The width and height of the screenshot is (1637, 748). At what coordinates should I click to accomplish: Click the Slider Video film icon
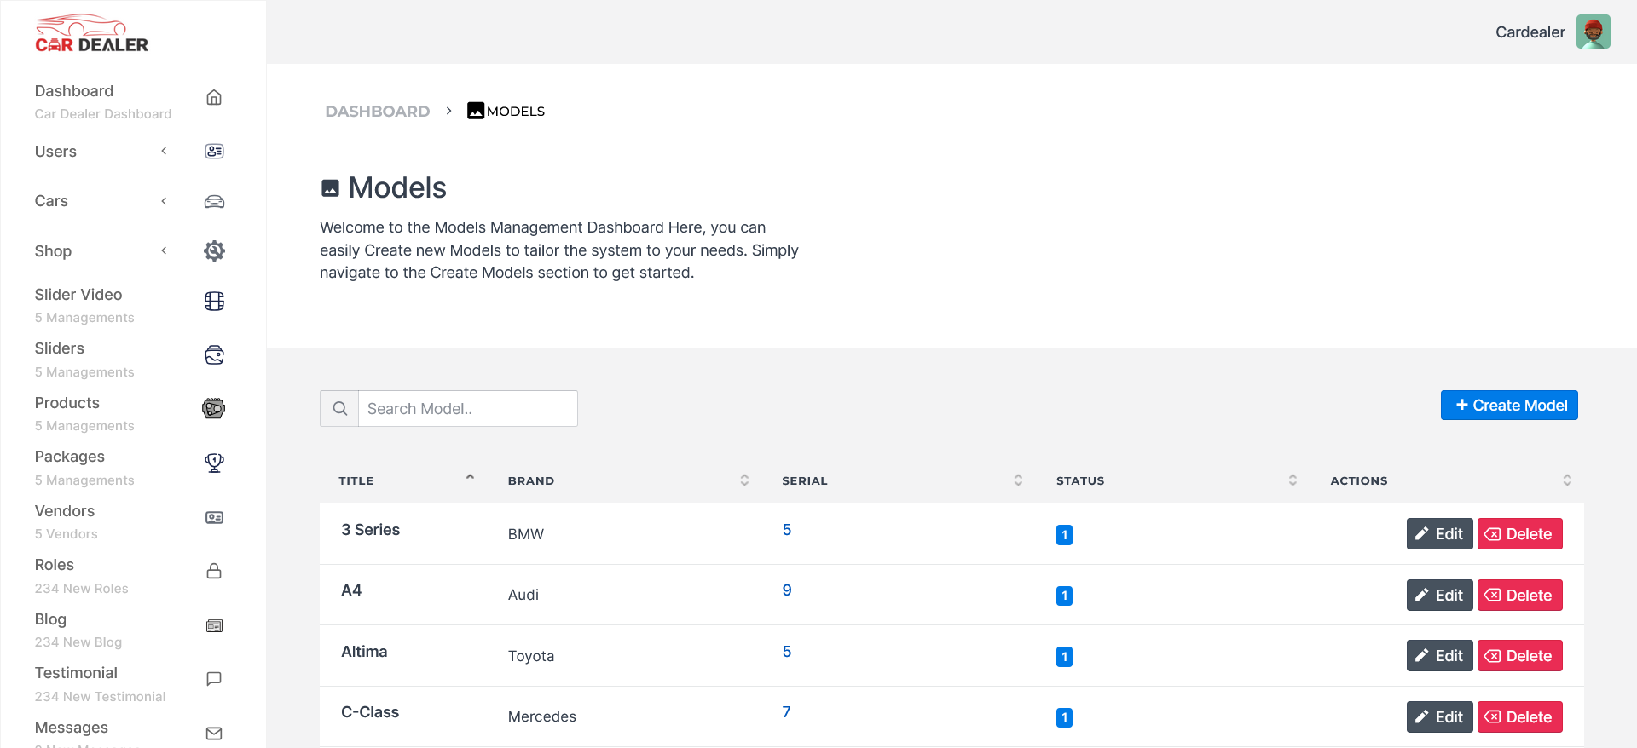[x=214, y=302]
